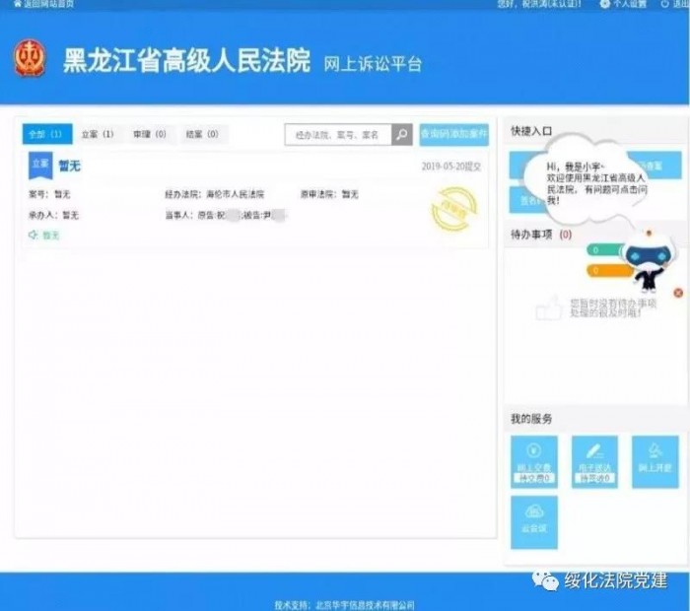Click the 我的服务 heading
Viewport: 690px width, 611px height.
[x=531, y=418]
